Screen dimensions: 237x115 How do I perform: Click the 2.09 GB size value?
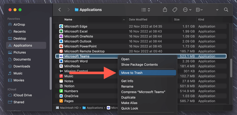point(189,41)
